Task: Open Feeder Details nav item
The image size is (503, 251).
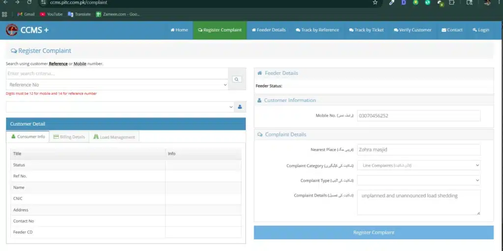Action: pyautogui.click(x=269, y=30)
